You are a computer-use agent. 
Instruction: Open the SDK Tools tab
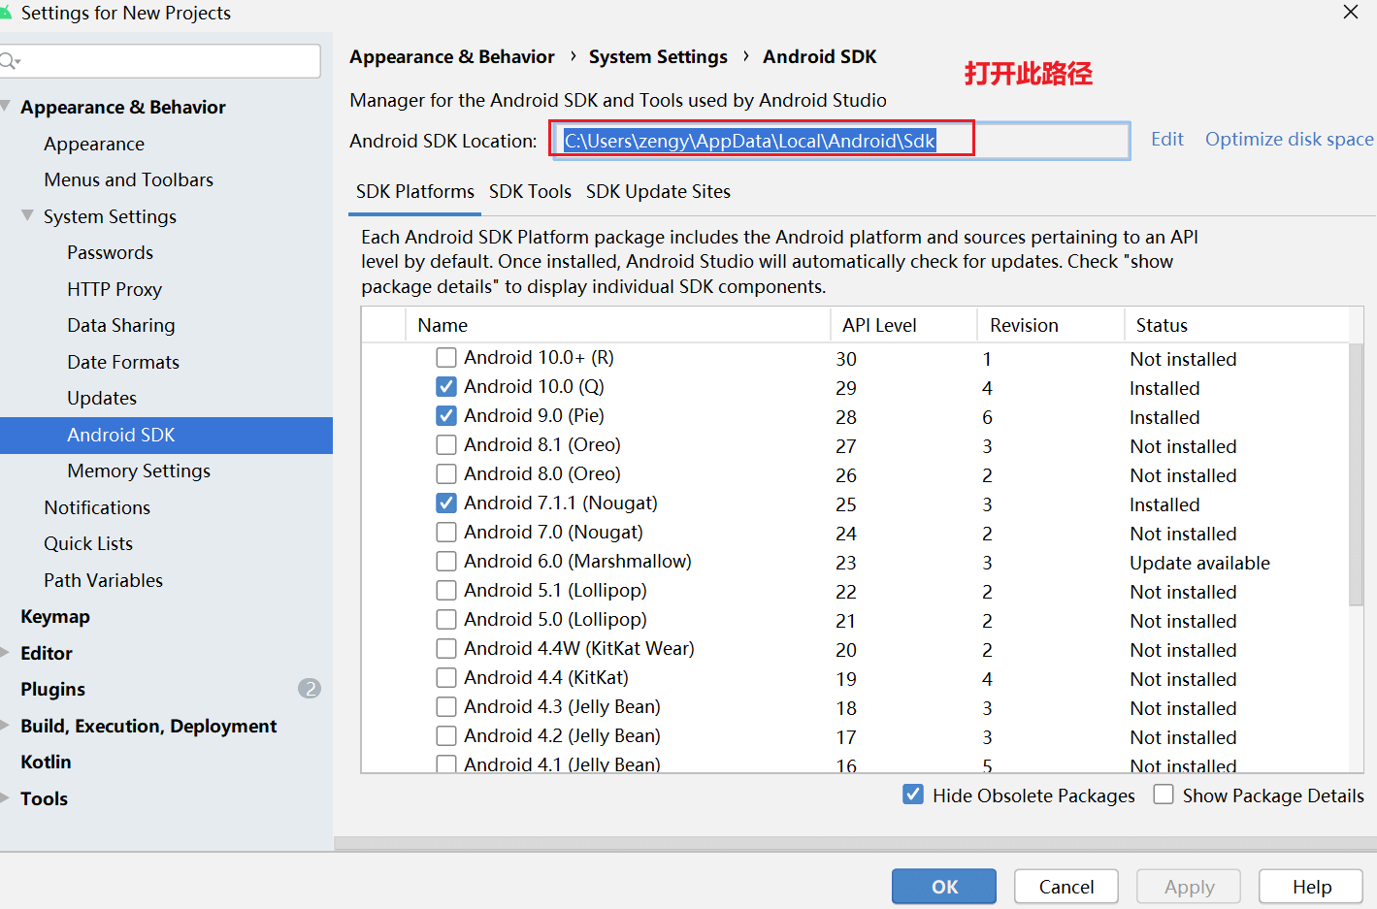(530, 192)
